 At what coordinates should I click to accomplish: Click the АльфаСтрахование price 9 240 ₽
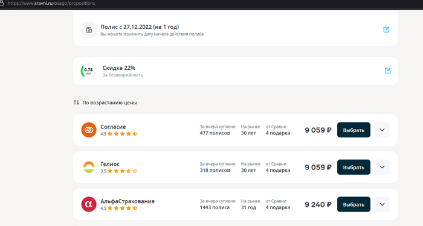(318, 204)
